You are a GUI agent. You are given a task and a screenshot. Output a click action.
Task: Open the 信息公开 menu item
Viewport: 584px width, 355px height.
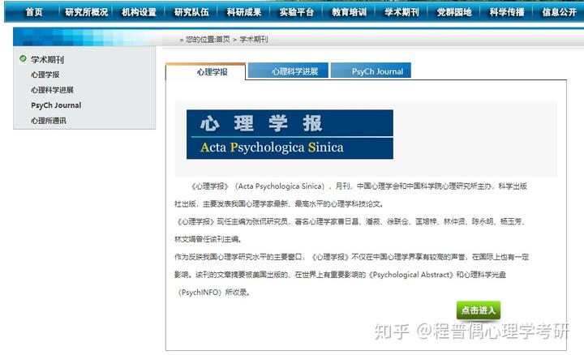559,12
